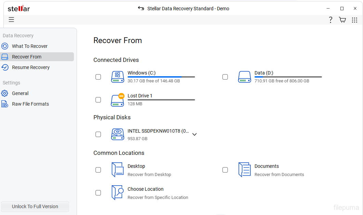363x215 pixels.
Task: Open Raw File Formats settings icon
Action: click(4, 104)
